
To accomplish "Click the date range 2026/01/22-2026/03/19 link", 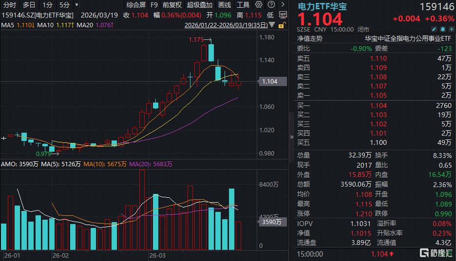I will [226, 25].
